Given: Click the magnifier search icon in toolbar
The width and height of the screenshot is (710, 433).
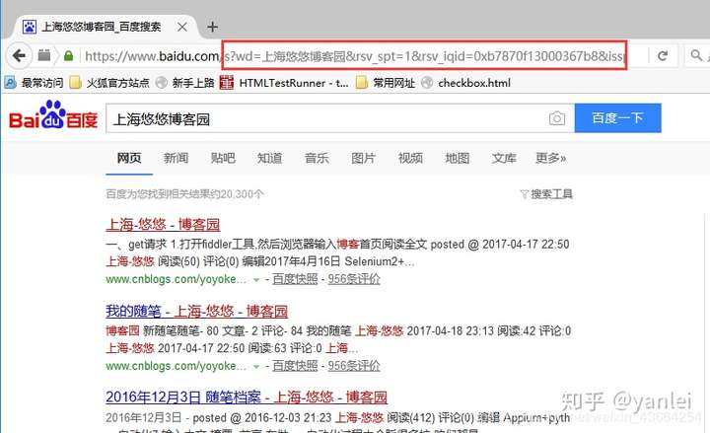Looking at the screenshot, I should (x=696, y=55).
